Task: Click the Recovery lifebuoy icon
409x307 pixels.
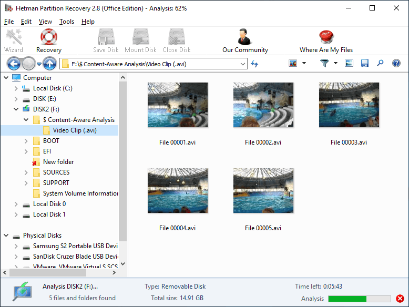Action: tap(49, 37)
